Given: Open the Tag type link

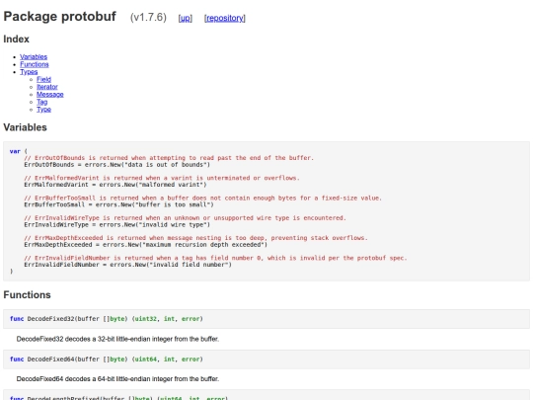Looking at the screenshot, I should pos(42,102).
